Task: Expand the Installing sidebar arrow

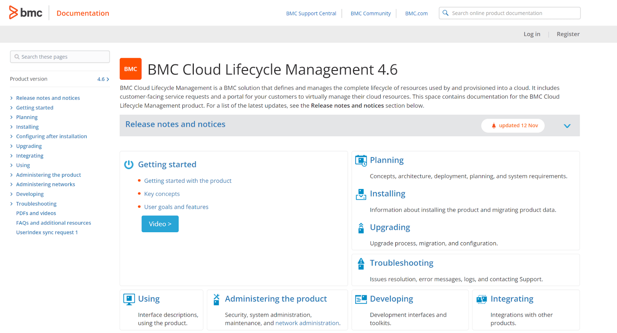Action: click(12, 127)
